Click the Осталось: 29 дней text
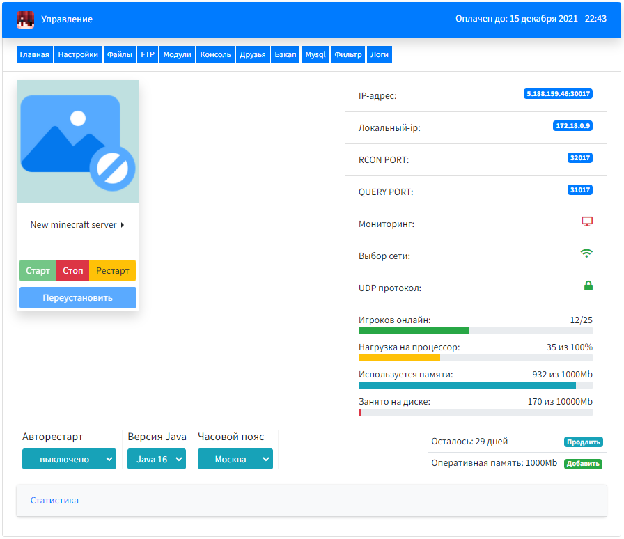 pyautogui.click(x=469, y=442)
